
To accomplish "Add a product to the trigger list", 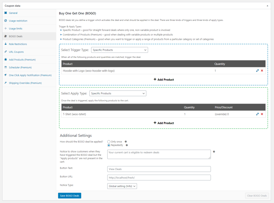I will (164, 79).
